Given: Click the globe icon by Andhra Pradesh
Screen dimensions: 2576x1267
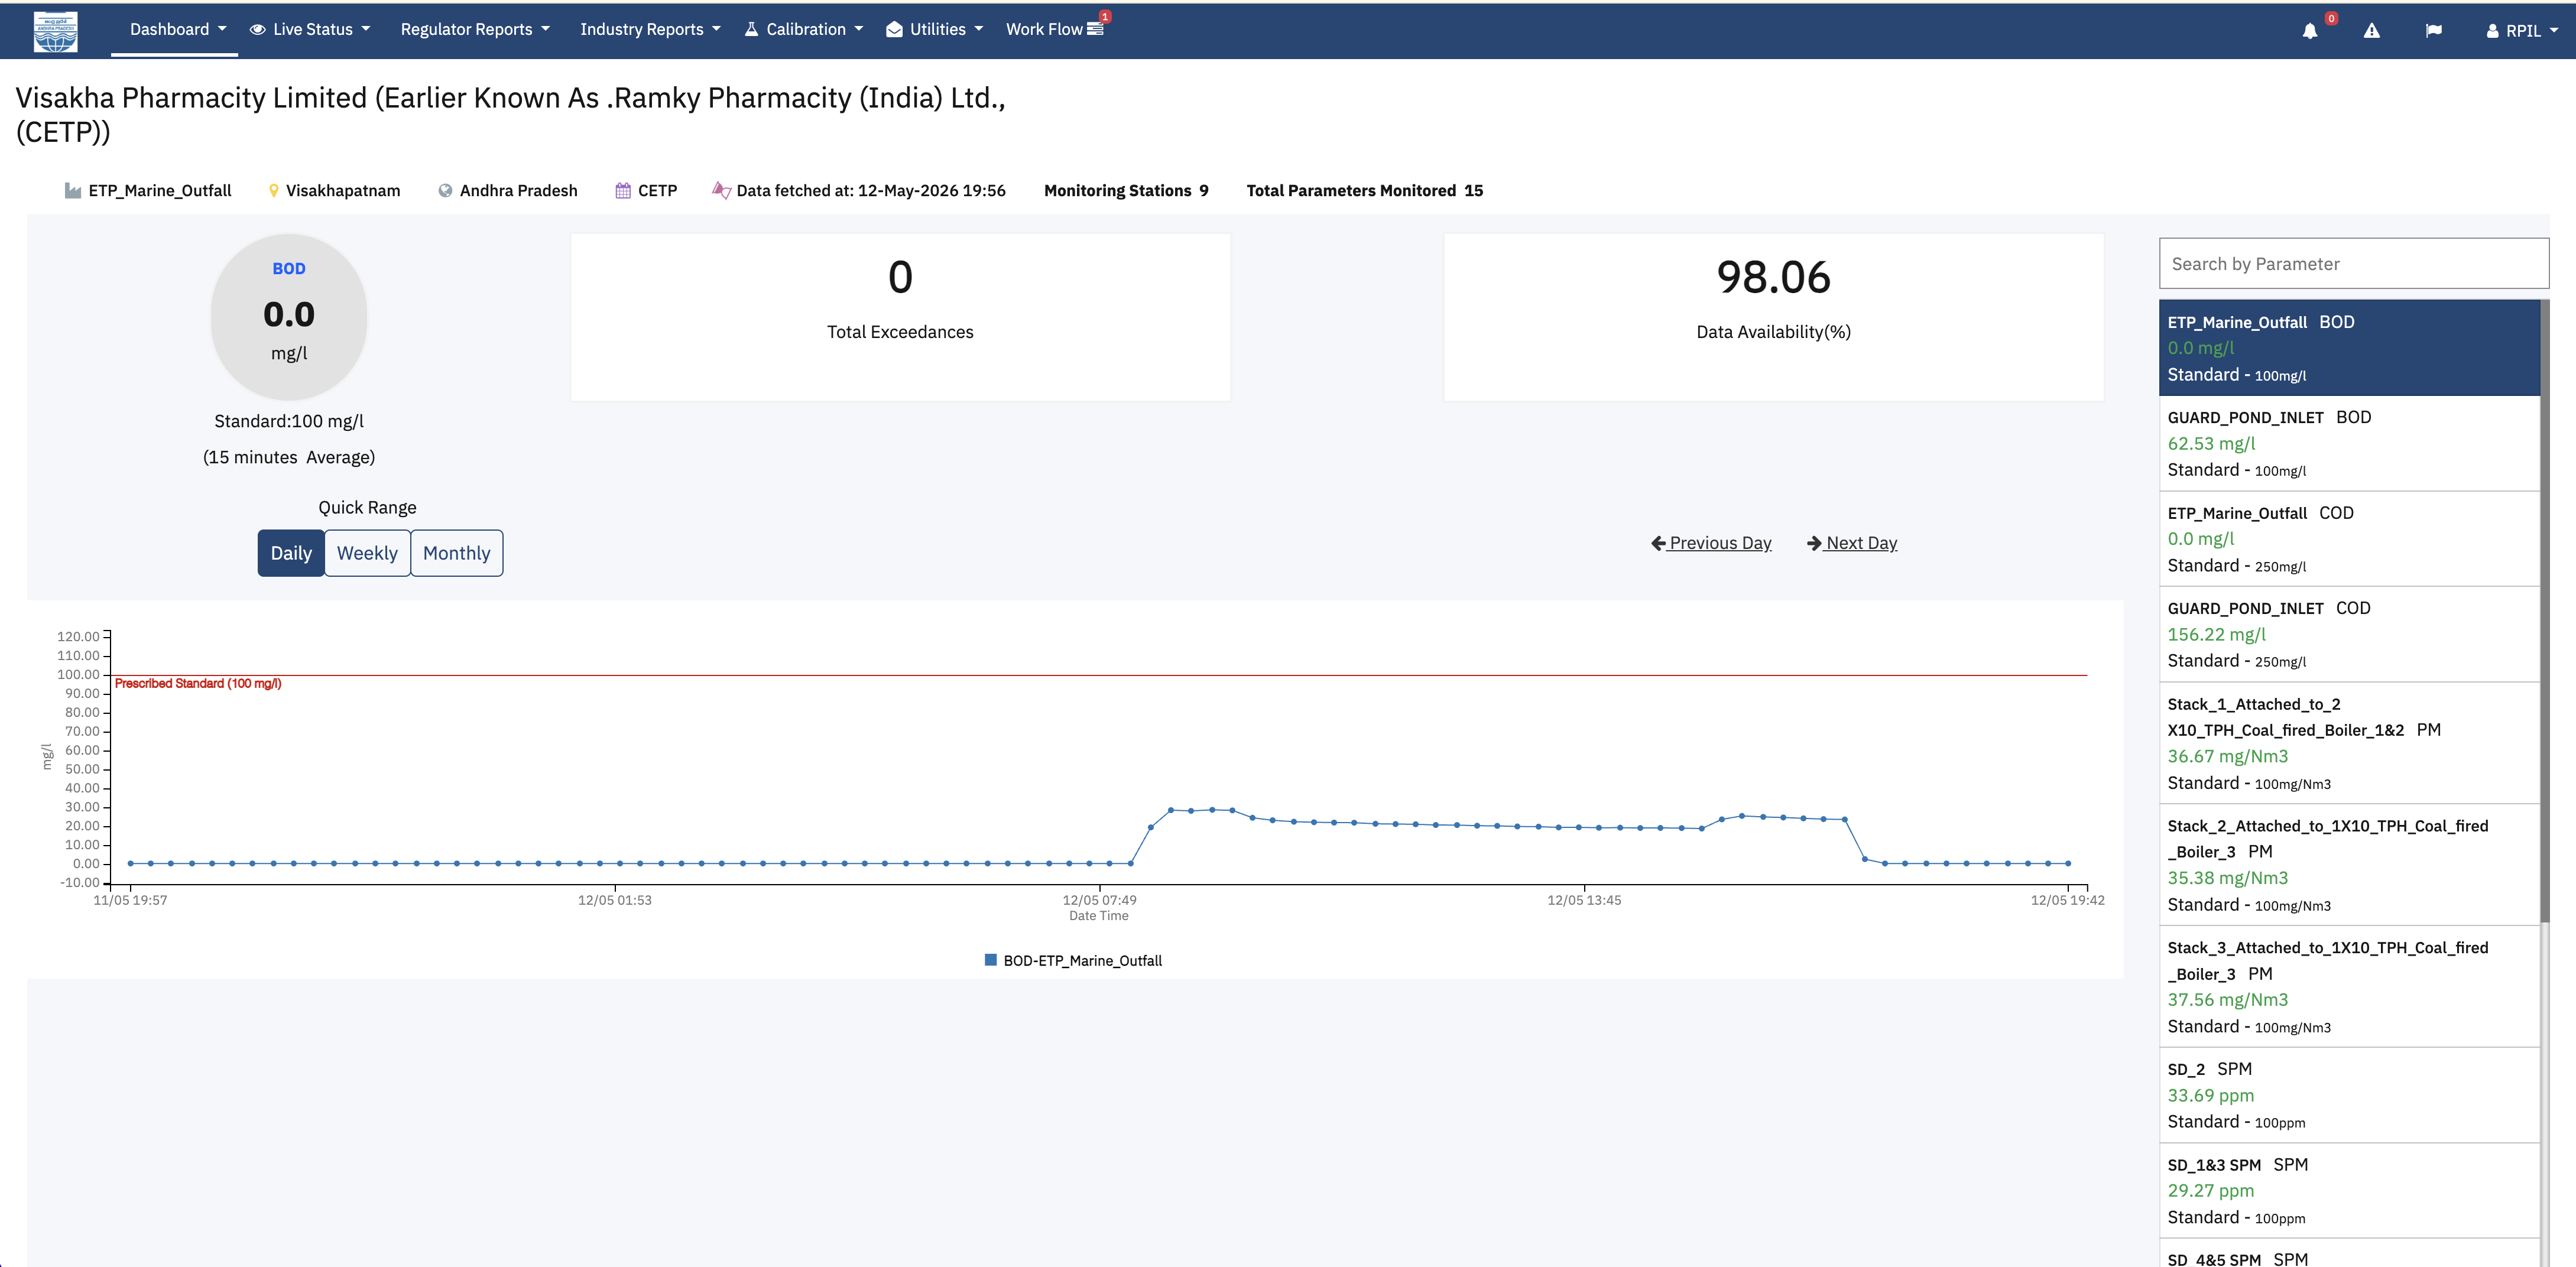Looking at the screenshot, I should click(445, 190).
